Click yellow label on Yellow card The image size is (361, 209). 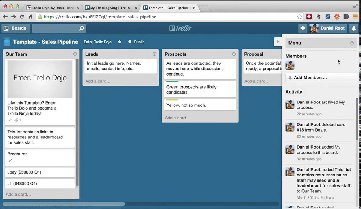coord(172,100)
